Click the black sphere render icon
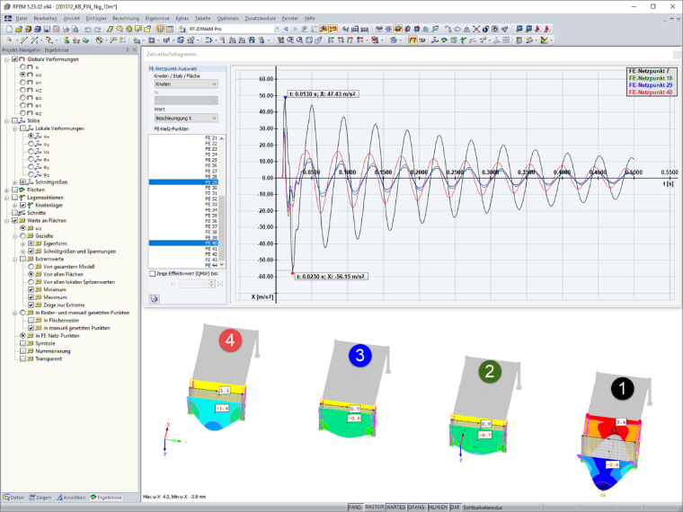Viewport: 683px width, 512px height. (485, 29)
